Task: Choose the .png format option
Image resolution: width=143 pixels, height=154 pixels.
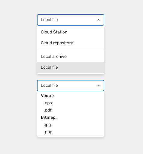Action: pos(71,132)
